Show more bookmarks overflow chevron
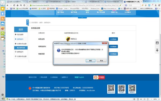161x101 pixels. pos(160,9)
